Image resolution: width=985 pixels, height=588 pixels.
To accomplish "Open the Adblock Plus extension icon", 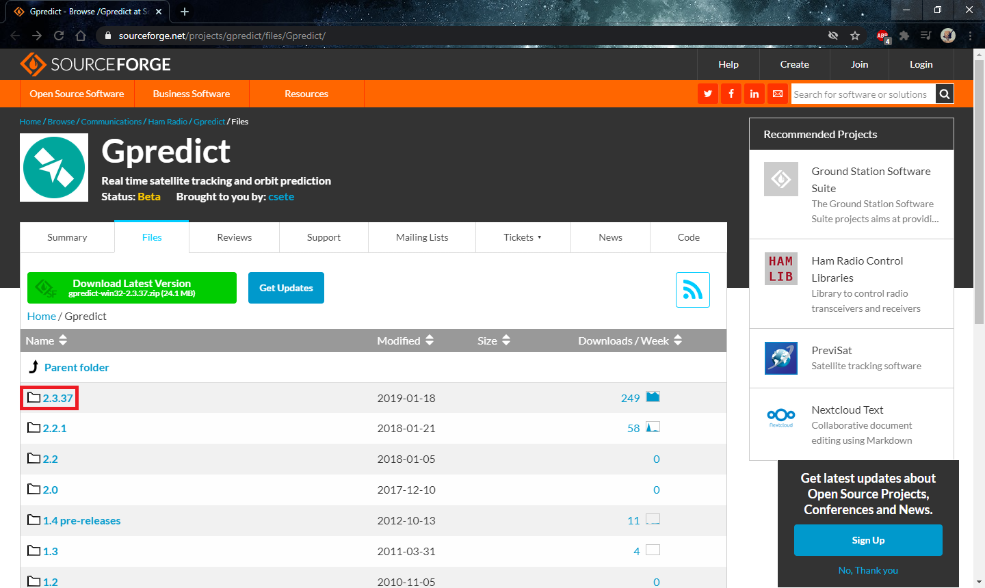I will pos(882,36).
